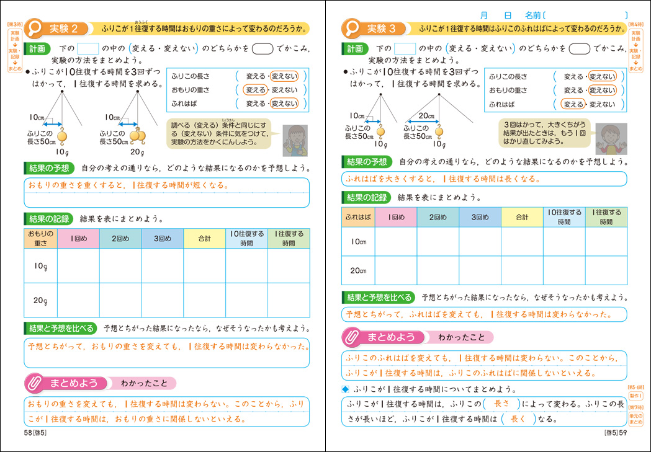Click the 第4時 side tab on the right margin
Image resolution: width=651 pixels, height=452 pixels.
pos(635,47)
